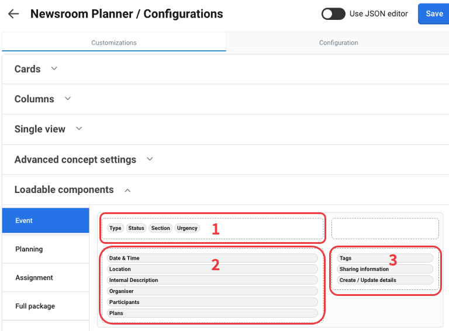Click the Internal Description component
Screen dimensions: 449x331
coord(212,280)
